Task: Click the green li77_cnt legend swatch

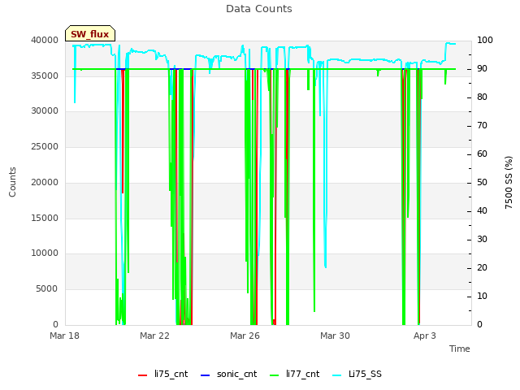Action: (275, 375)
